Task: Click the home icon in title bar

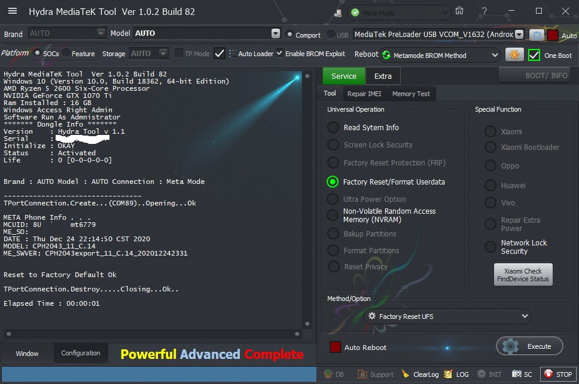Action: (459, 11)
